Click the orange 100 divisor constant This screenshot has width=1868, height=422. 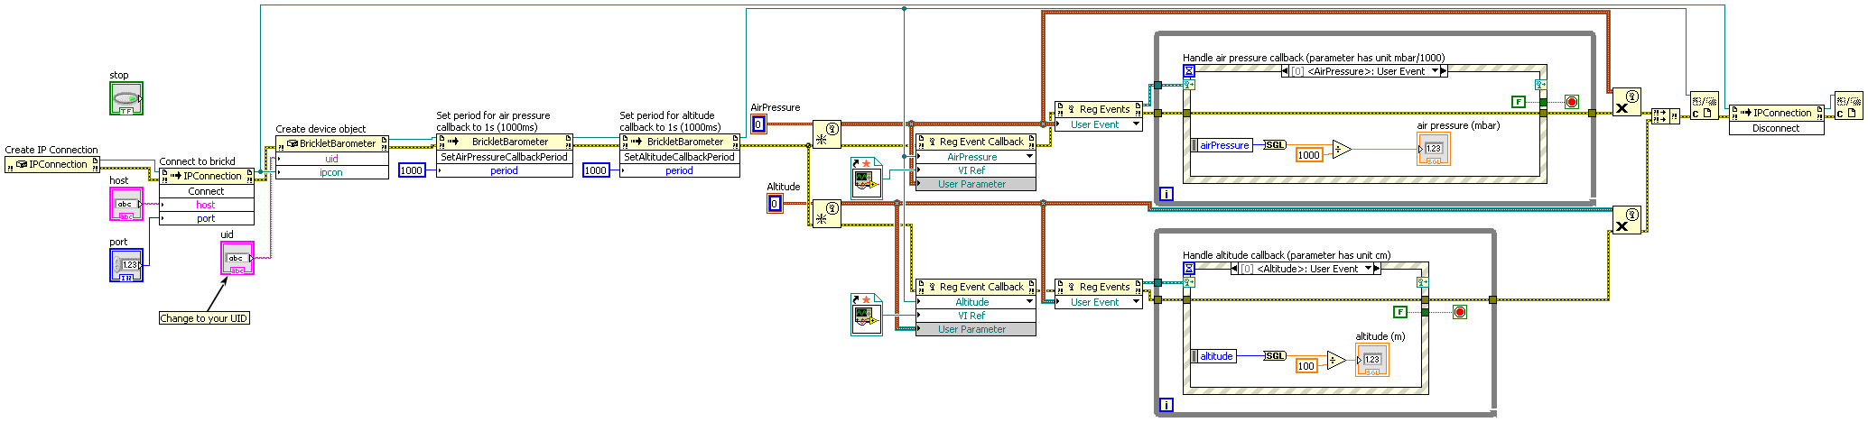[1306, 366]
